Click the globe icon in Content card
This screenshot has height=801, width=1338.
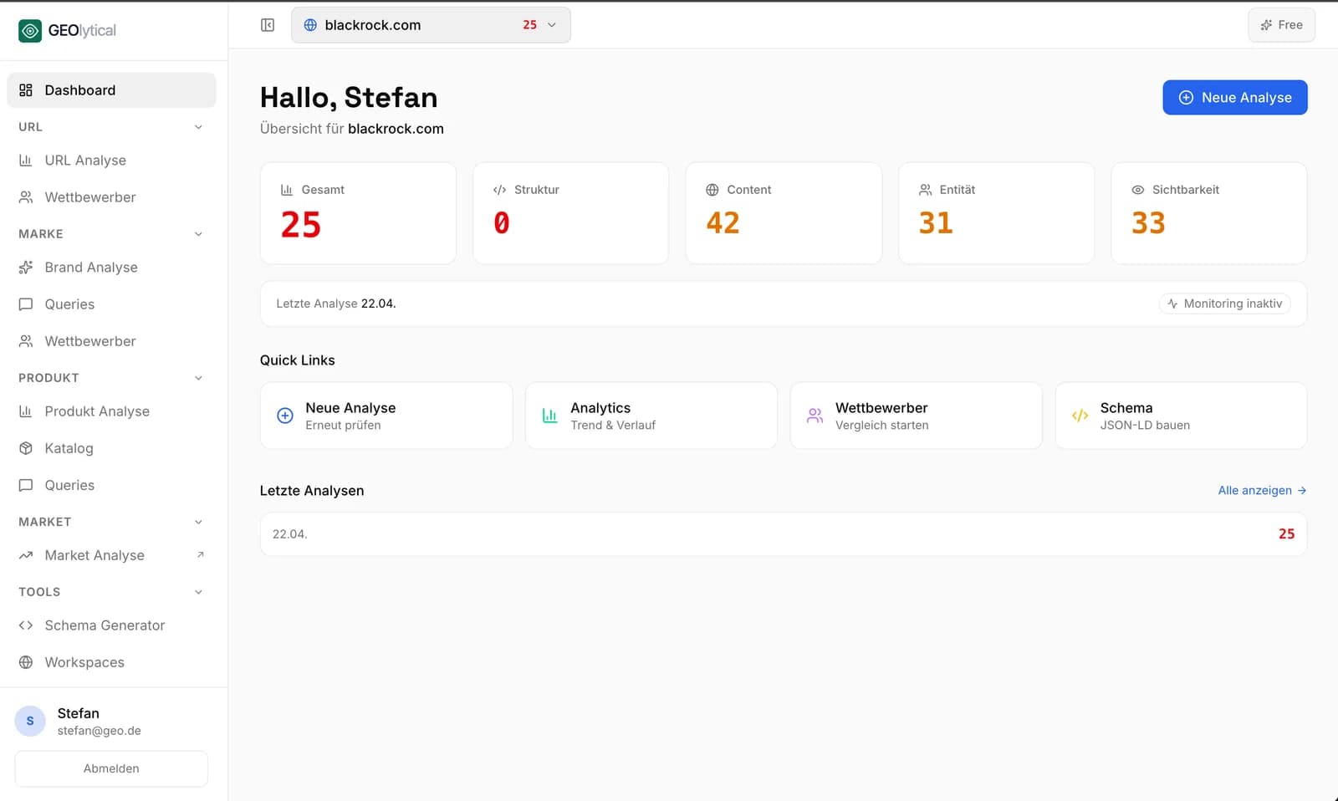(x=712, y=190)
